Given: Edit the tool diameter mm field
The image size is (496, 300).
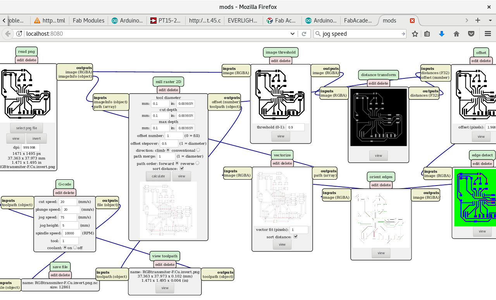Looking at the screenshot, I should click(x=161, y=104).
